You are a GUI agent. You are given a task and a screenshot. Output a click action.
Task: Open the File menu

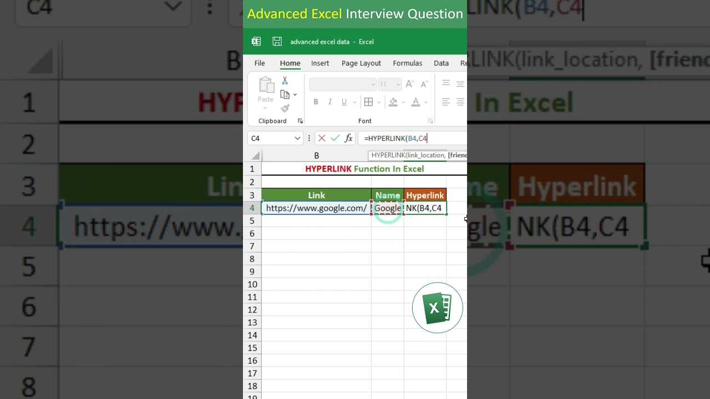[x=260, y=63]
